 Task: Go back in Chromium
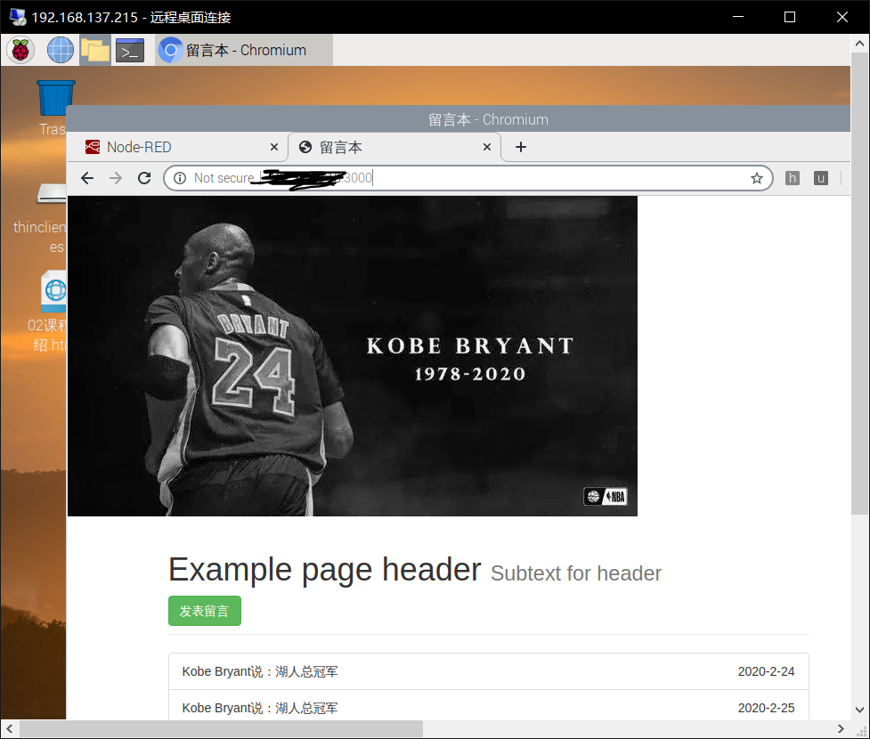[87, 178]
